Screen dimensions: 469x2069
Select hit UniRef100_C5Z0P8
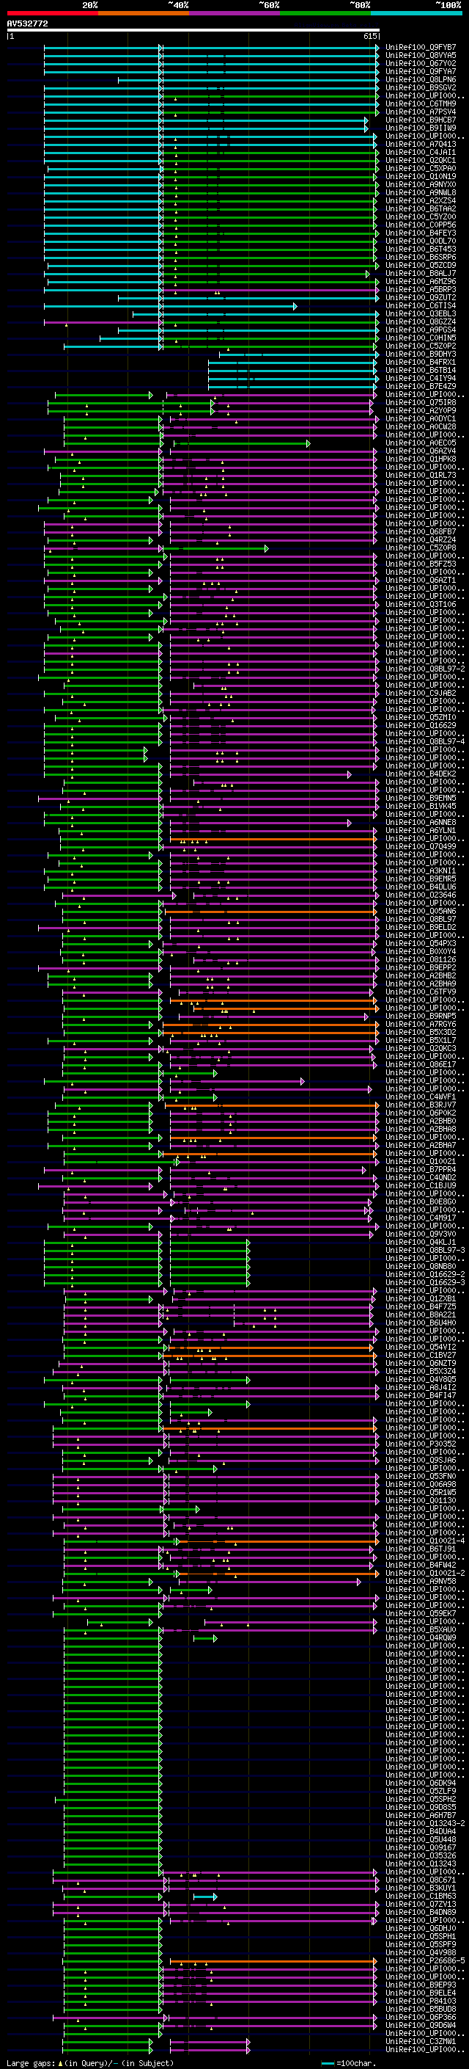pos(421,548)
